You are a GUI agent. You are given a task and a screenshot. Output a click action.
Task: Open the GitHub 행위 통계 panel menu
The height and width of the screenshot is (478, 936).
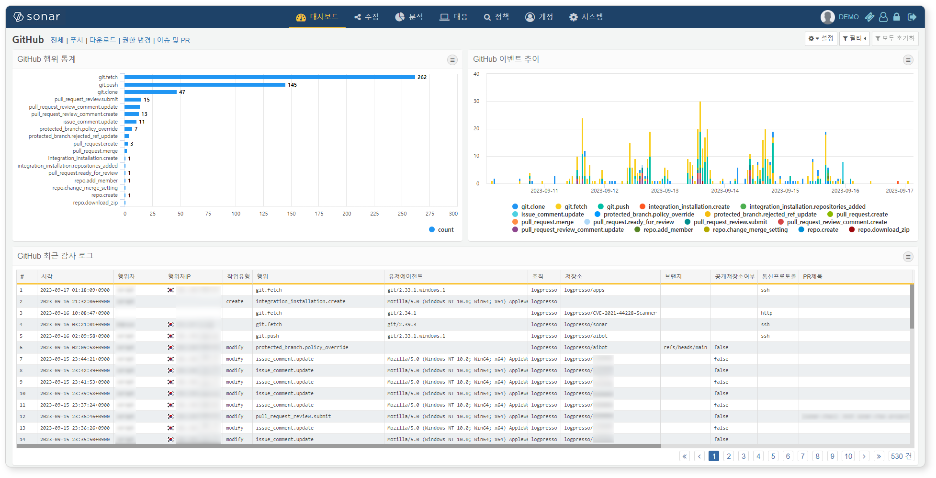(x=452, y=60)
